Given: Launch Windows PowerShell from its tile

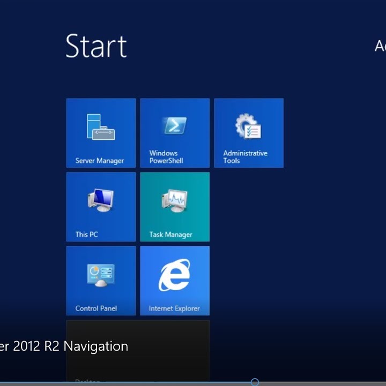Looking at the screenshot, I should coord(175,133).
